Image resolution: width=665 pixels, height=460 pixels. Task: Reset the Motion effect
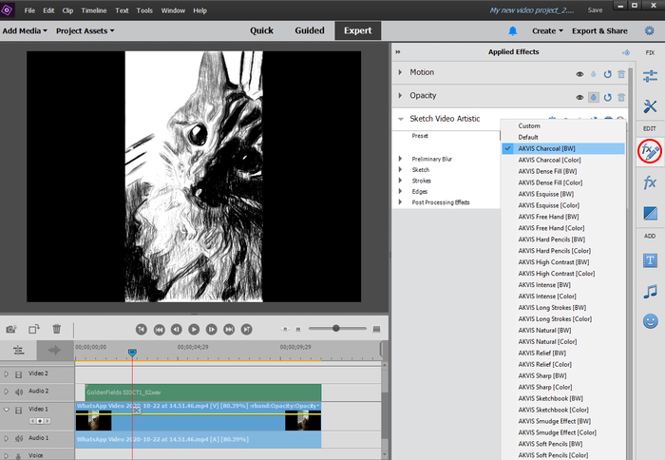(607, 74)
